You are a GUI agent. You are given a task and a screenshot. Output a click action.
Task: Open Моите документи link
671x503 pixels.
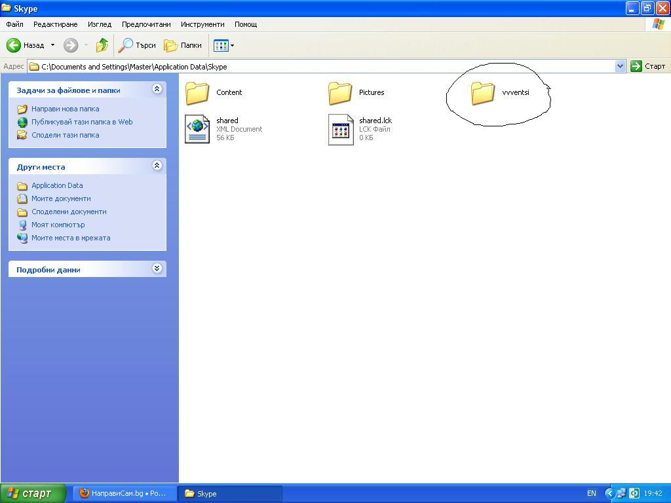[x=61, y=198]
